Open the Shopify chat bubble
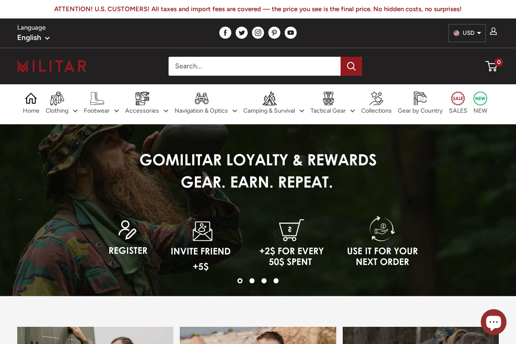Screen dimensions: 516x344 [494, 322]
